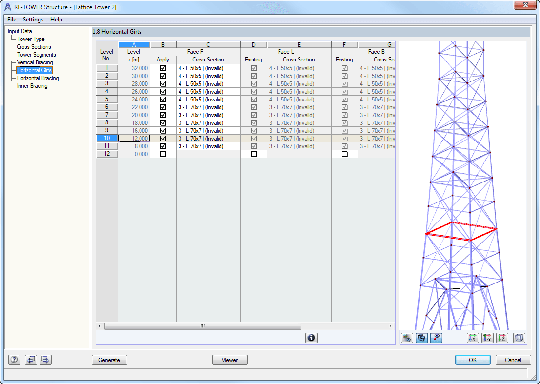Click the Viewer button

[x=230, y=360]
